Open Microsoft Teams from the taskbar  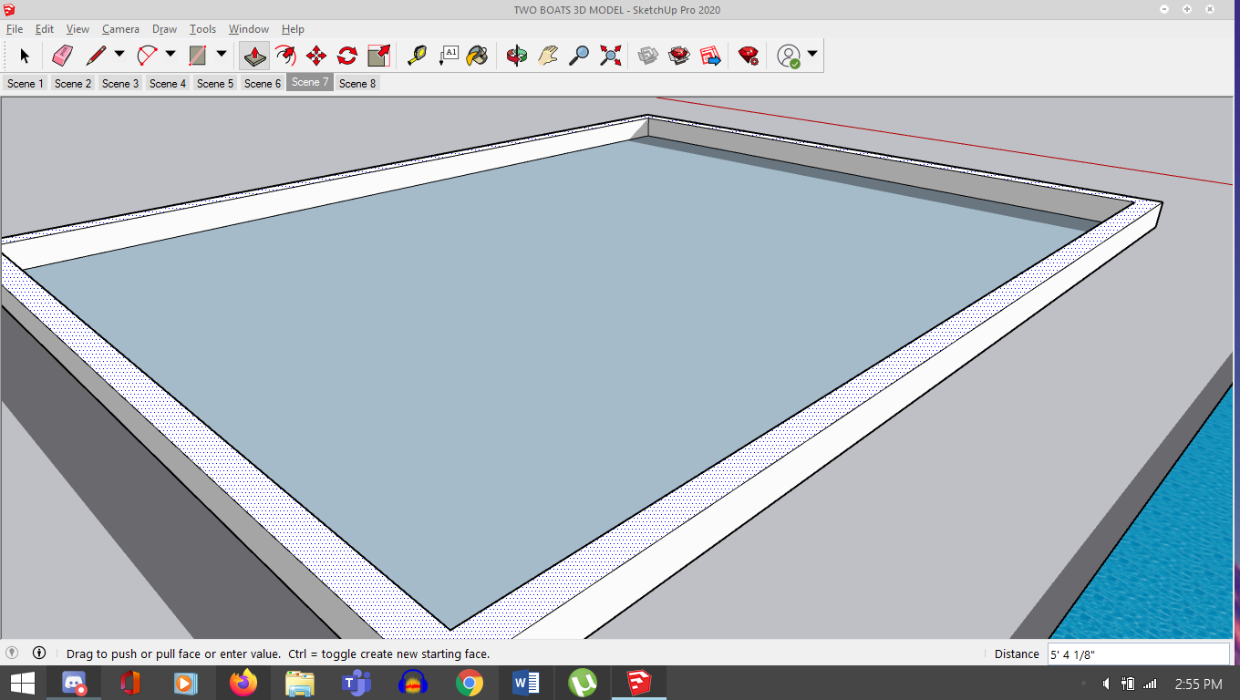(356, 683)
